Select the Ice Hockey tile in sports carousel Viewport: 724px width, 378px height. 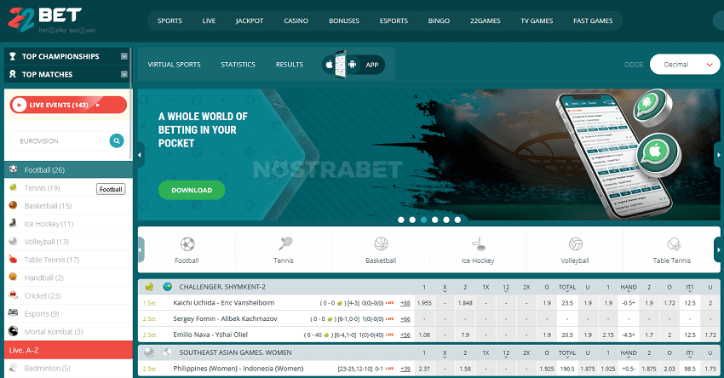click(x=478, y=249)
